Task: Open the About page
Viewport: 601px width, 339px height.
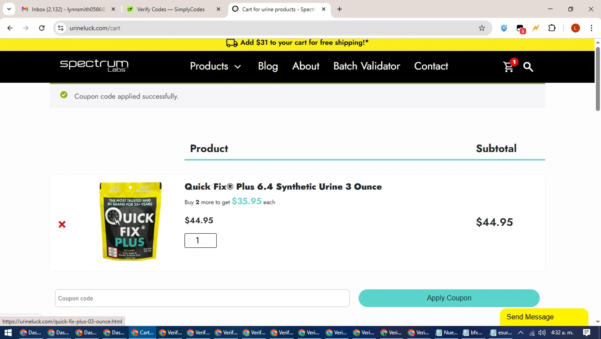Action: pyautogui.click(x=306, y=66)
